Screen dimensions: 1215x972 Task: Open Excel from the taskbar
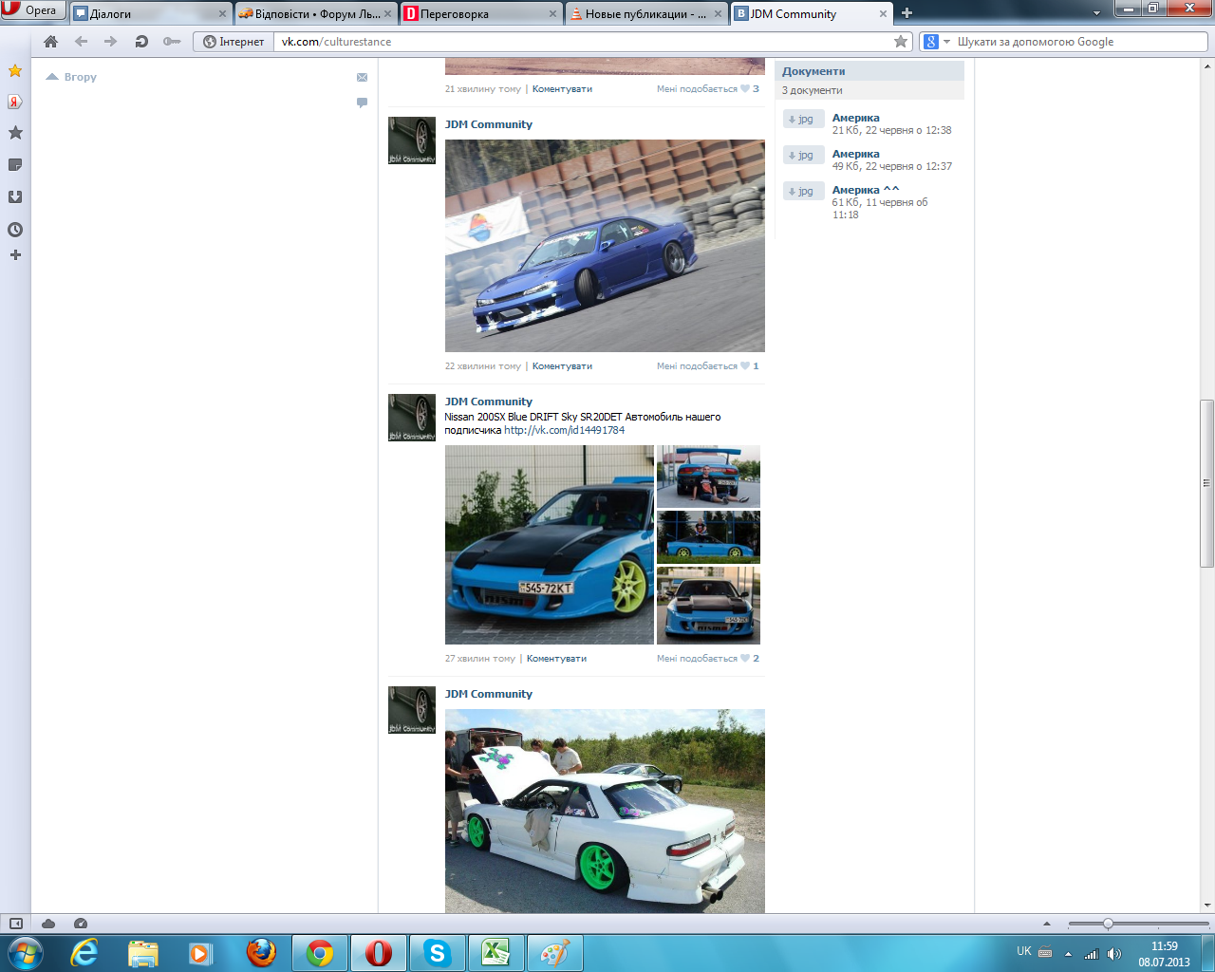[496, 952]
